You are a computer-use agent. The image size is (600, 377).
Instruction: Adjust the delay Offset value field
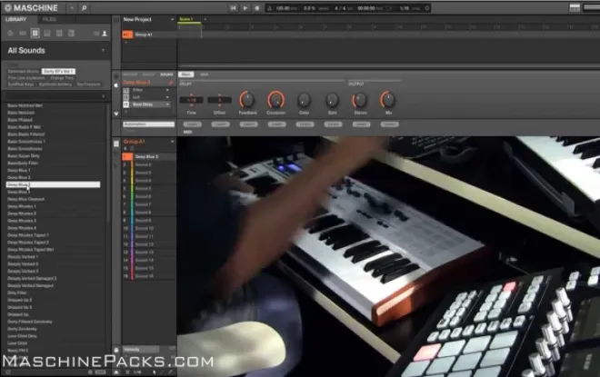pyautogui.click(x=219, y=100)
